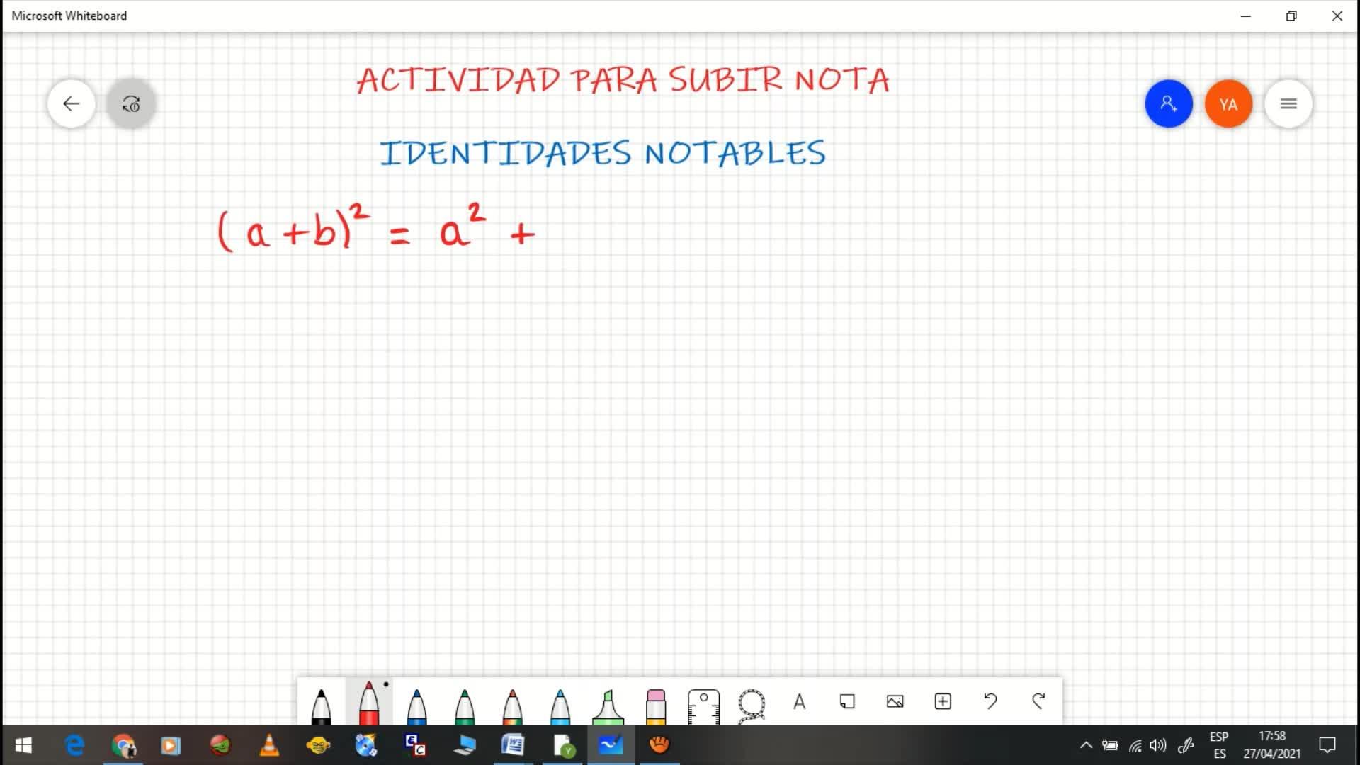Select the black pen tool
Image resolution: width=1360 pixels, height=765 pixels.
click(x=321, y=706)
